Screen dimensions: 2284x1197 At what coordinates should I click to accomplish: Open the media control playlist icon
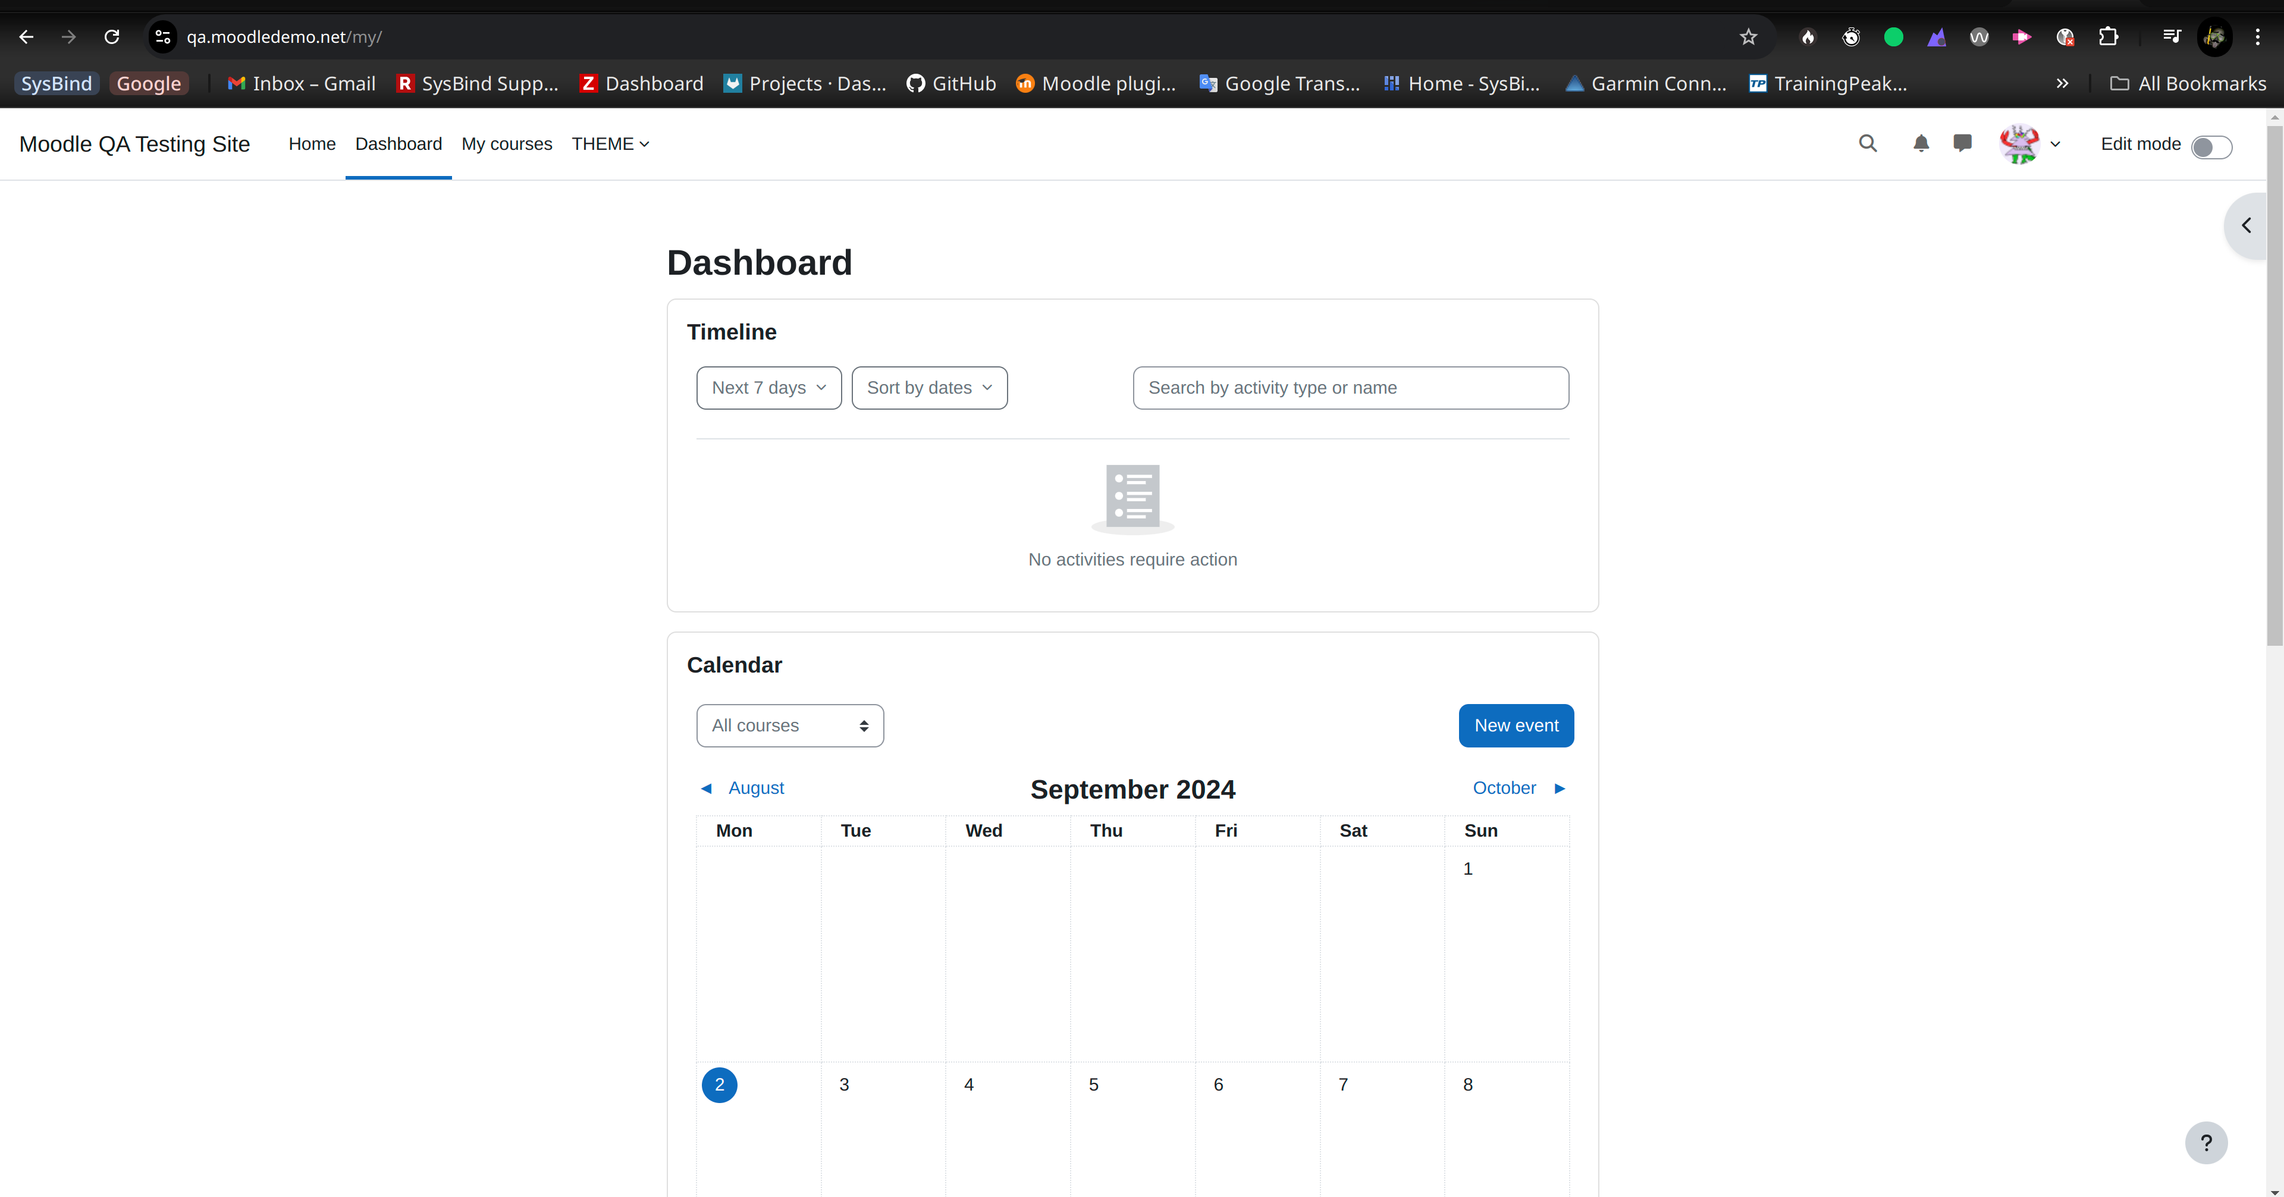(x=2172, y=36)
